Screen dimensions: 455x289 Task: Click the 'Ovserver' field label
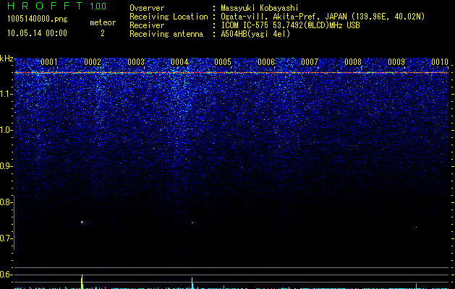(x=147, y=8)
